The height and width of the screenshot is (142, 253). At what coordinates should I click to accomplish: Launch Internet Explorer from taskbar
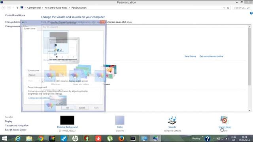tap(17, 138)
